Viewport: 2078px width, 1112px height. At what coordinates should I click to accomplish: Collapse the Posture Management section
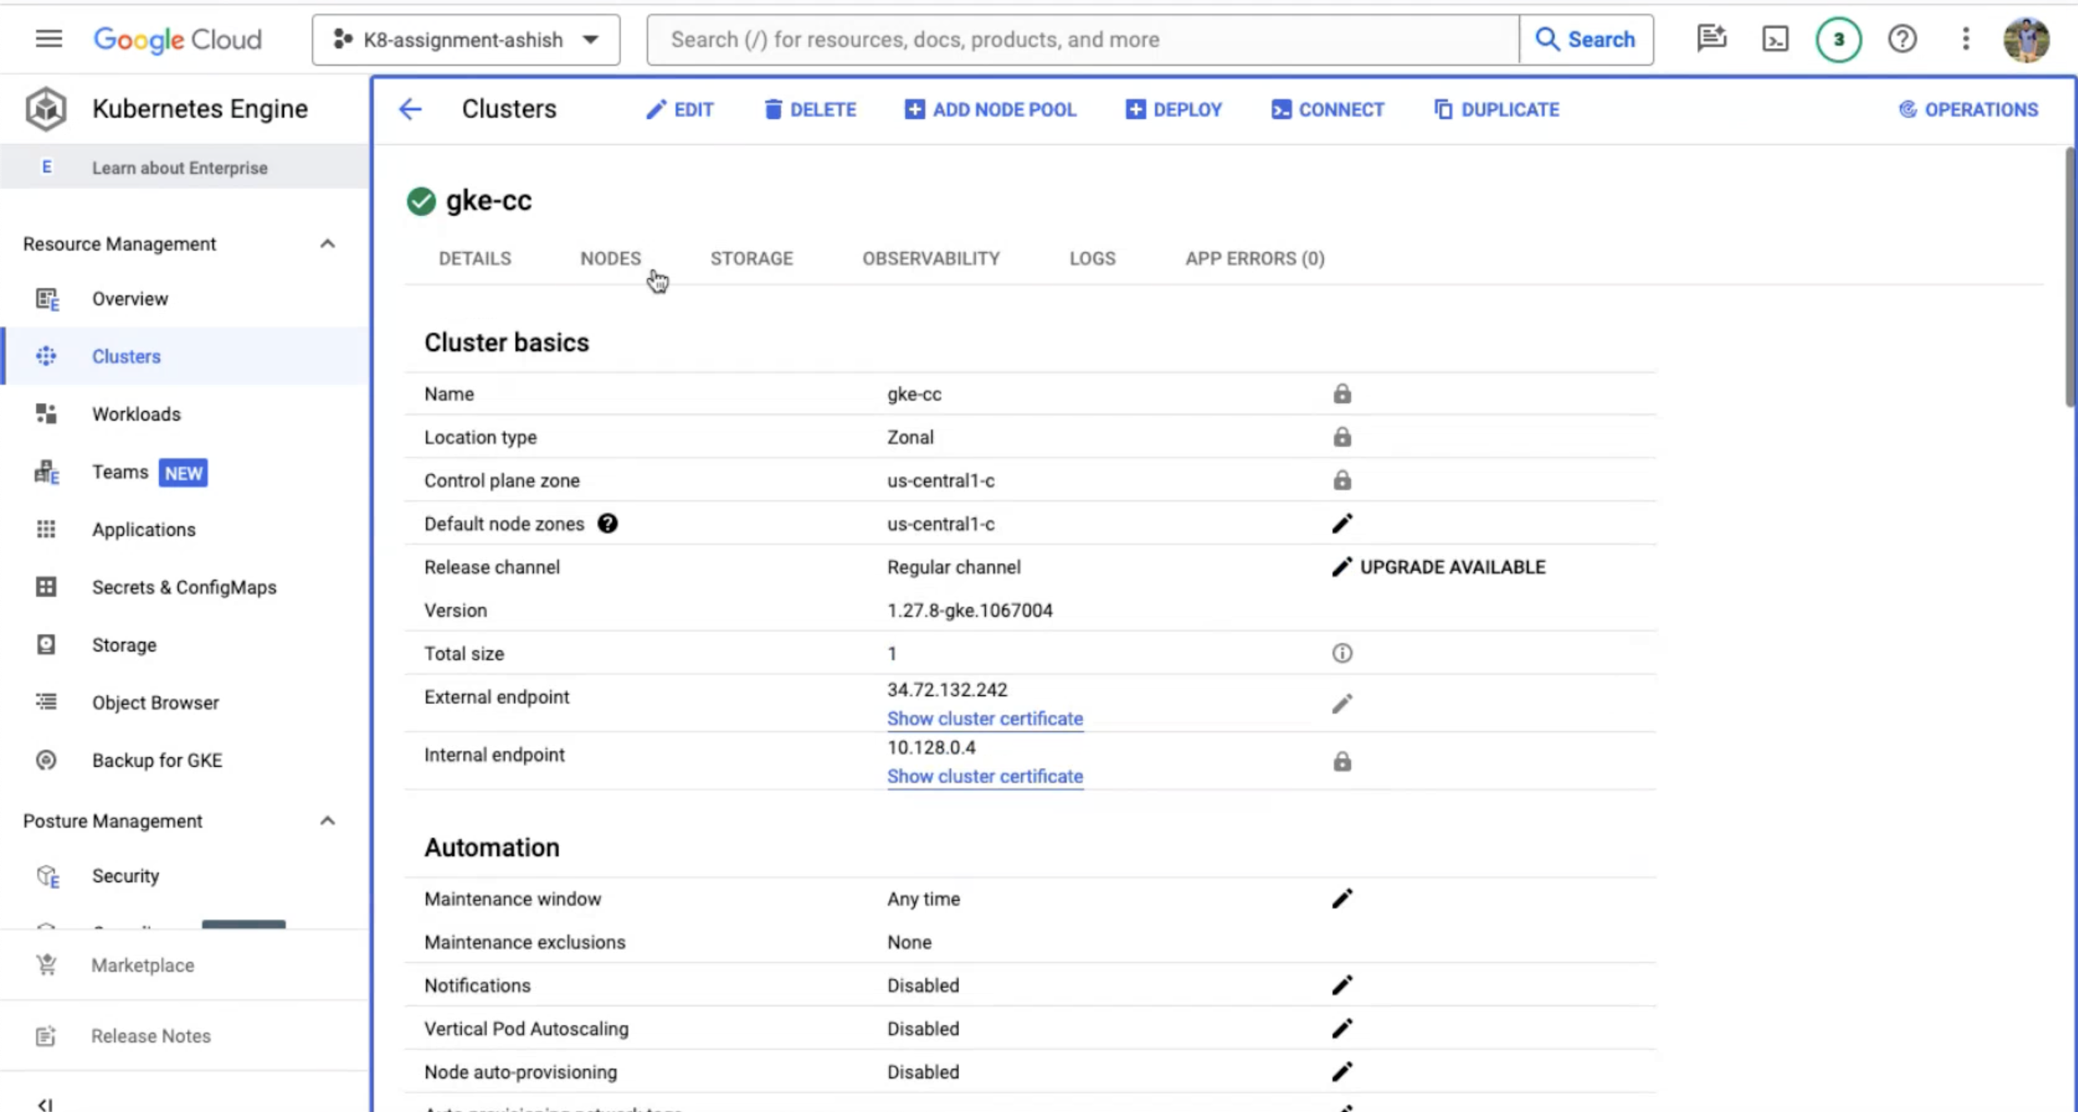point(327,821)
